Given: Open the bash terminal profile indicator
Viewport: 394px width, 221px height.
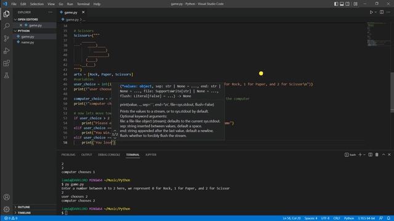Looking at the screenshot, I should point(350,155).
